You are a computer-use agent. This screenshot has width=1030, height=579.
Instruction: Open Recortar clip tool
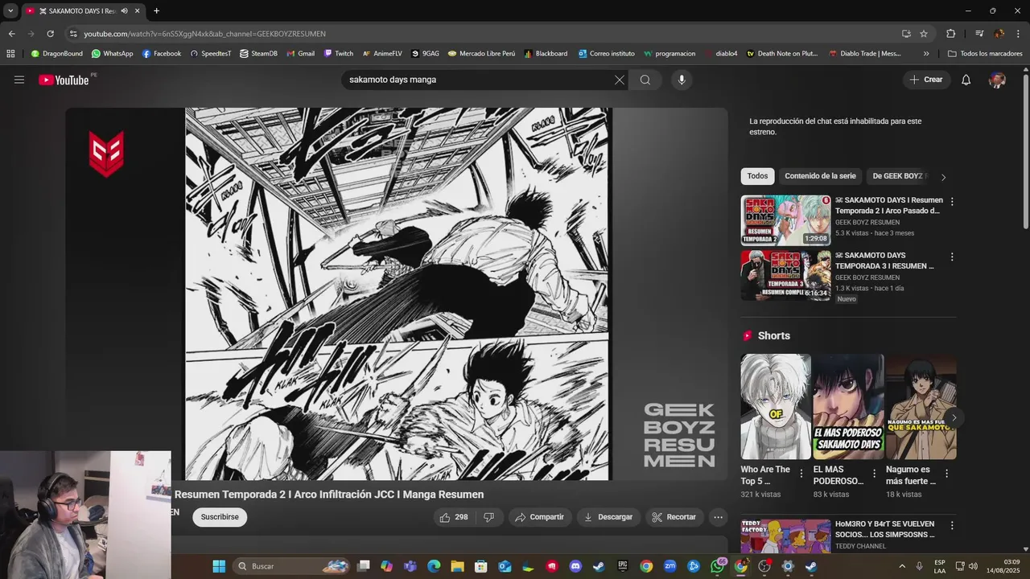pos(674,517)
